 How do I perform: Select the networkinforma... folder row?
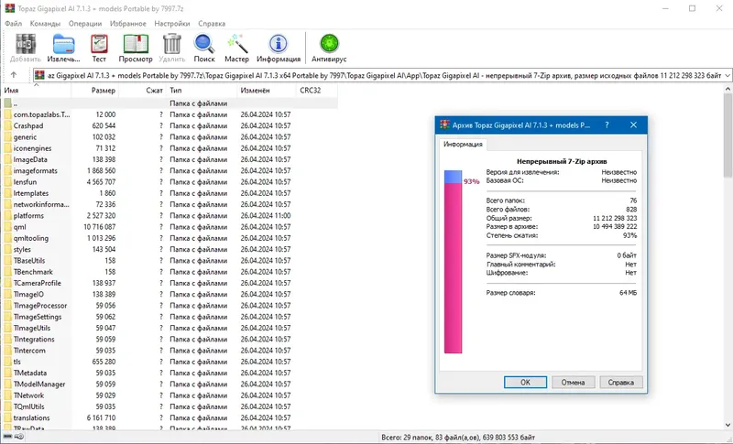click(169, 204)
